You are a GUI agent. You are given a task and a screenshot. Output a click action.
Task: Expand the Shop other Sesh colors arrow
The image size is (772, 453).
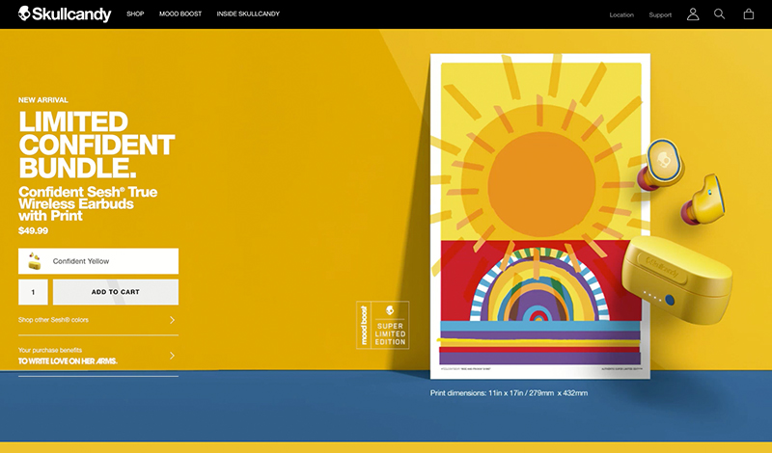pos(172,320)
